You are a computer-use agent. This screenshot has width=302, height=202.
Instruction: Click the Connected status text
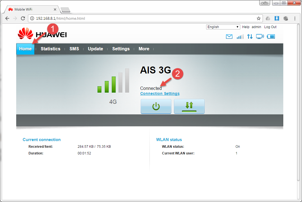coord(151,88)
